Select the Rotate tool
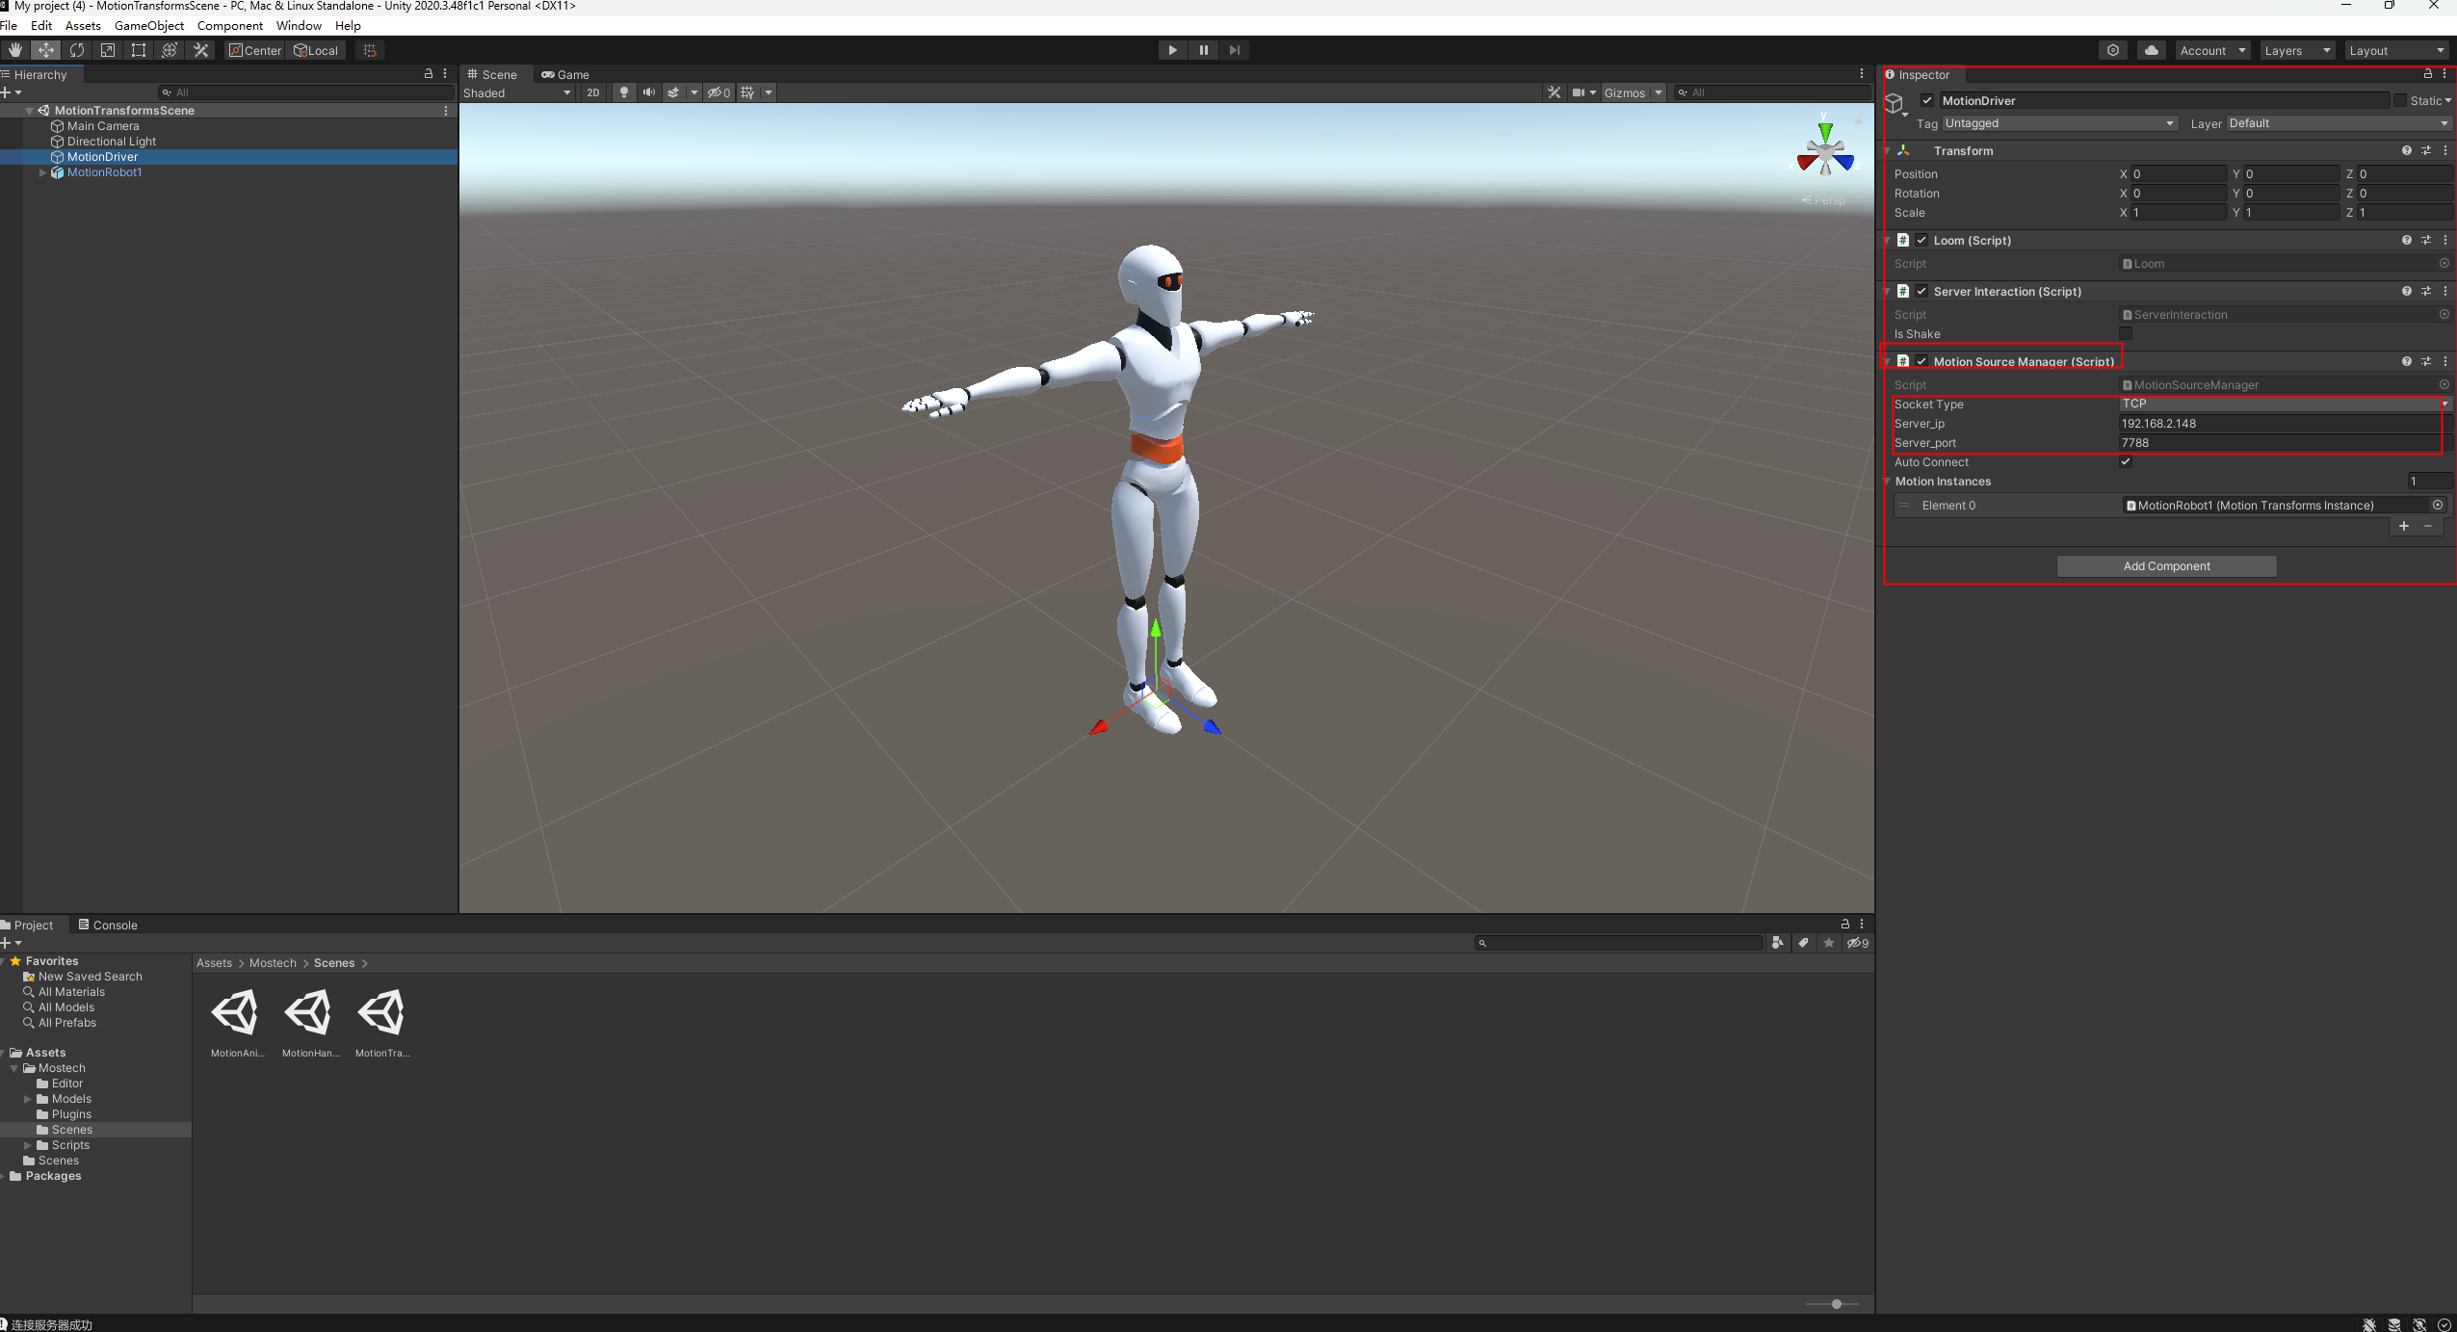This screenshot has width=2457, height=1332. pyautogui.click(x=77, y=50)
